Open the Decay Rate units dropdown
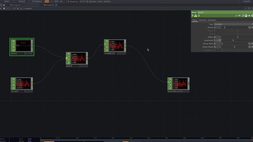 pos(250,44)
